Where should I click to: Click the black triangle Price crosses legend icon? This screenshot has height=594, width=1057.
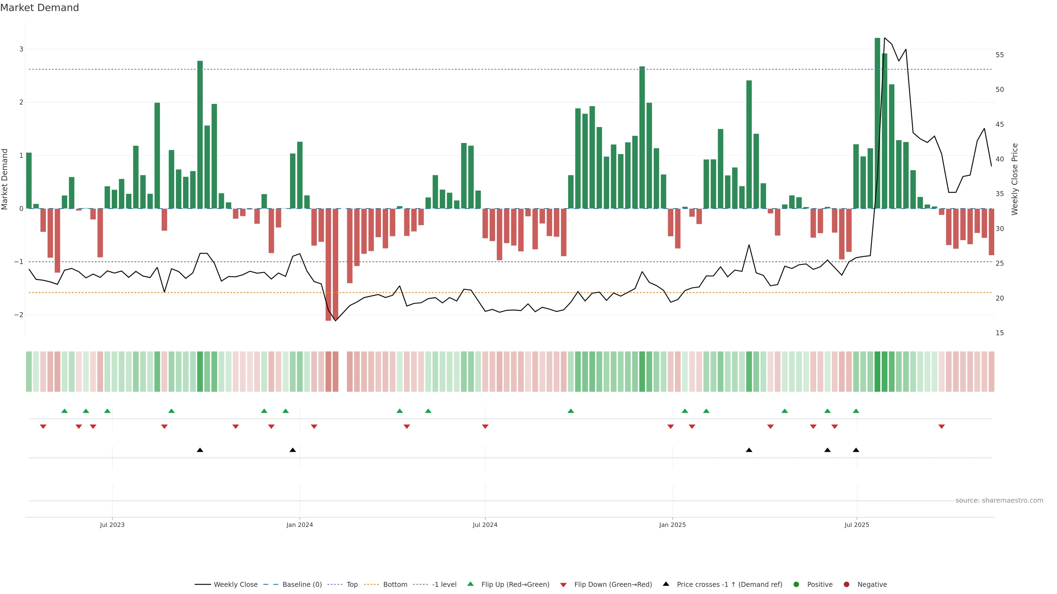(x=666, y=584)
